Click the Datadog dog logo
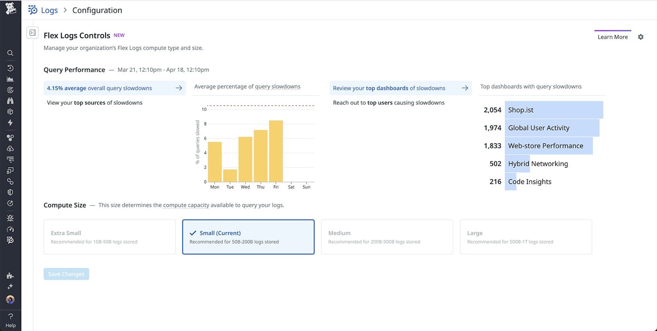 10,8
